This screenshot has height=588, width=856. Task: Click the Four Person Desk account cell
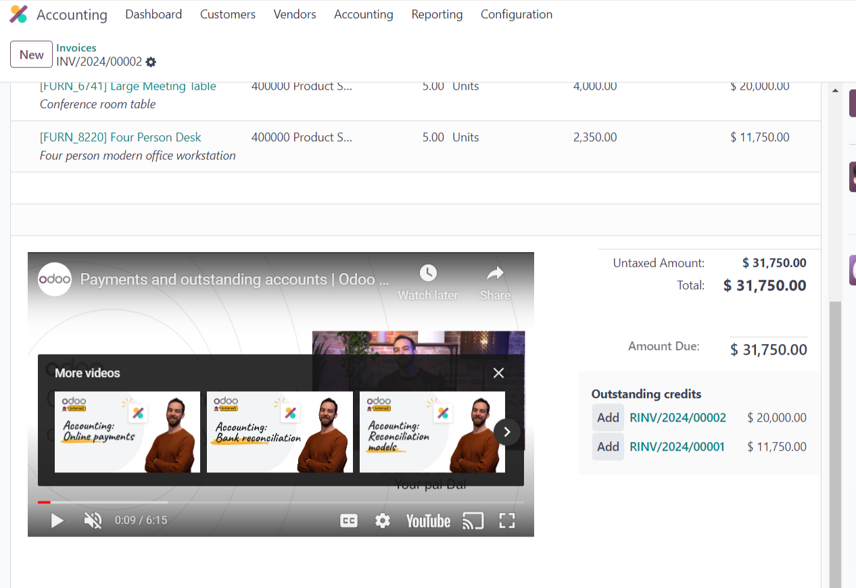pyautogui.click(x=302, y=137)
